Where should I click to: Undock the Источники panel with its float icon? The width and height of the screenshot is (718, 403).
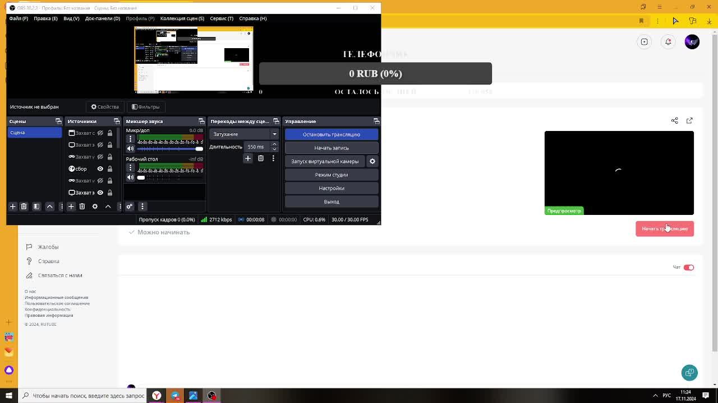[x=117, y=121]
